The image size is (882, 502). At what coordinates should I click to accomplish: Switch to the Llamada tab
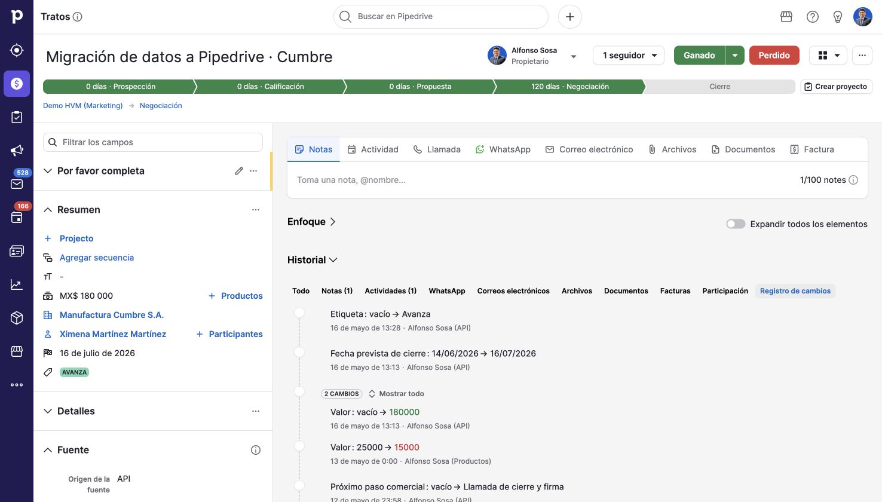click(437, 149)
